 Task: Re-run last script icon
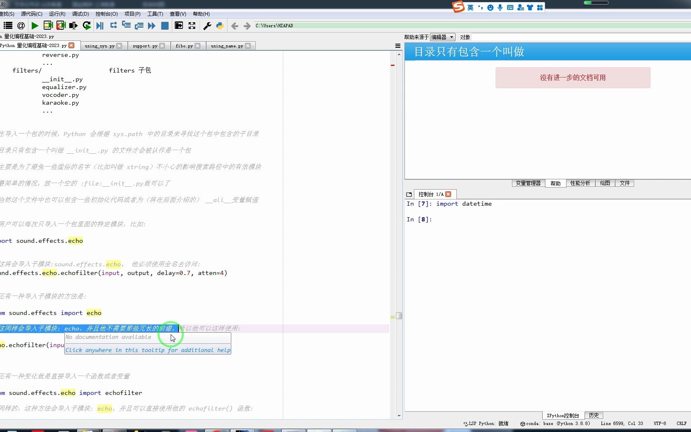coord(87,26)
